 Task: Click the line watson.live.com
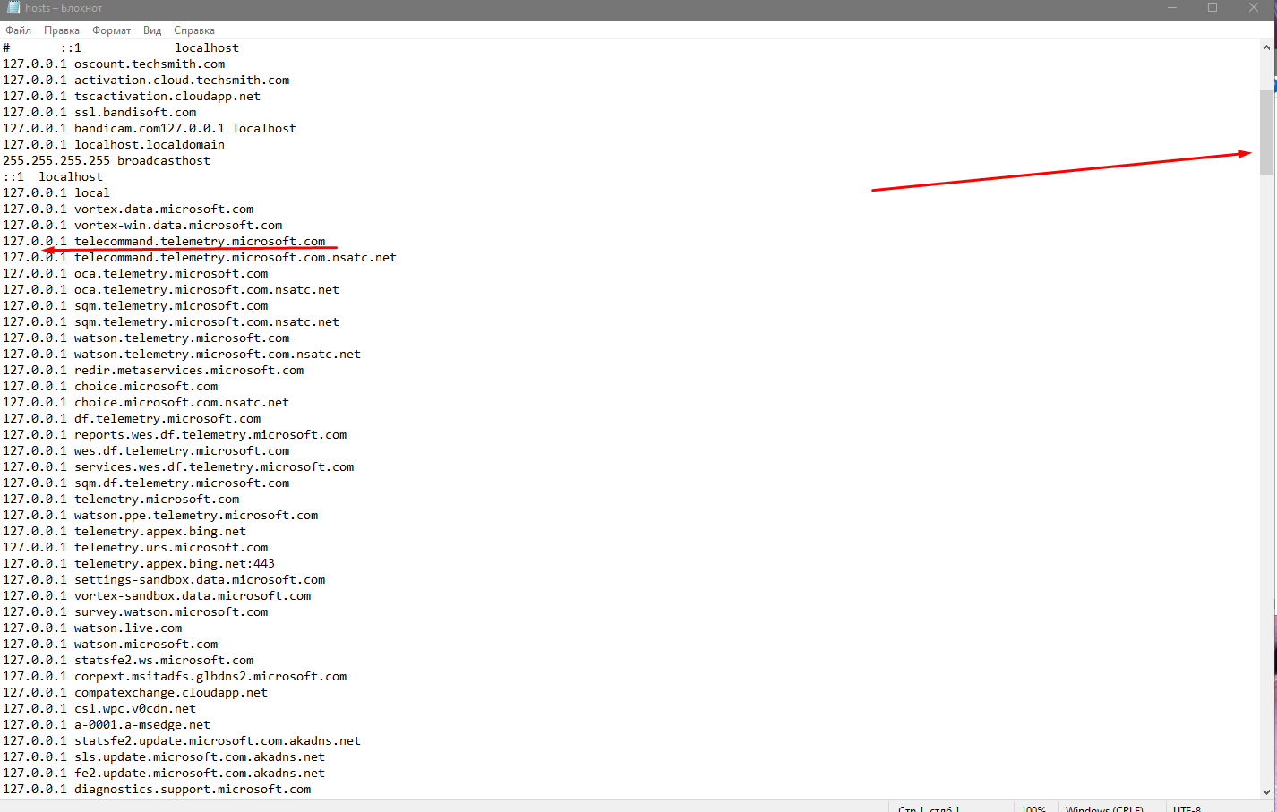tap(92, 628)
